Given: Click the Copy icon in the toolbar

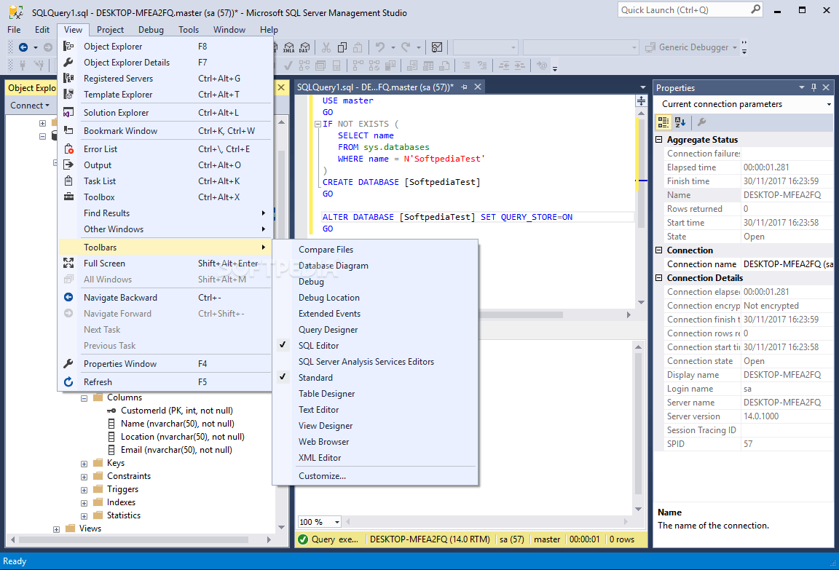Looking at the screenshot, I should [x=342, y=47].
